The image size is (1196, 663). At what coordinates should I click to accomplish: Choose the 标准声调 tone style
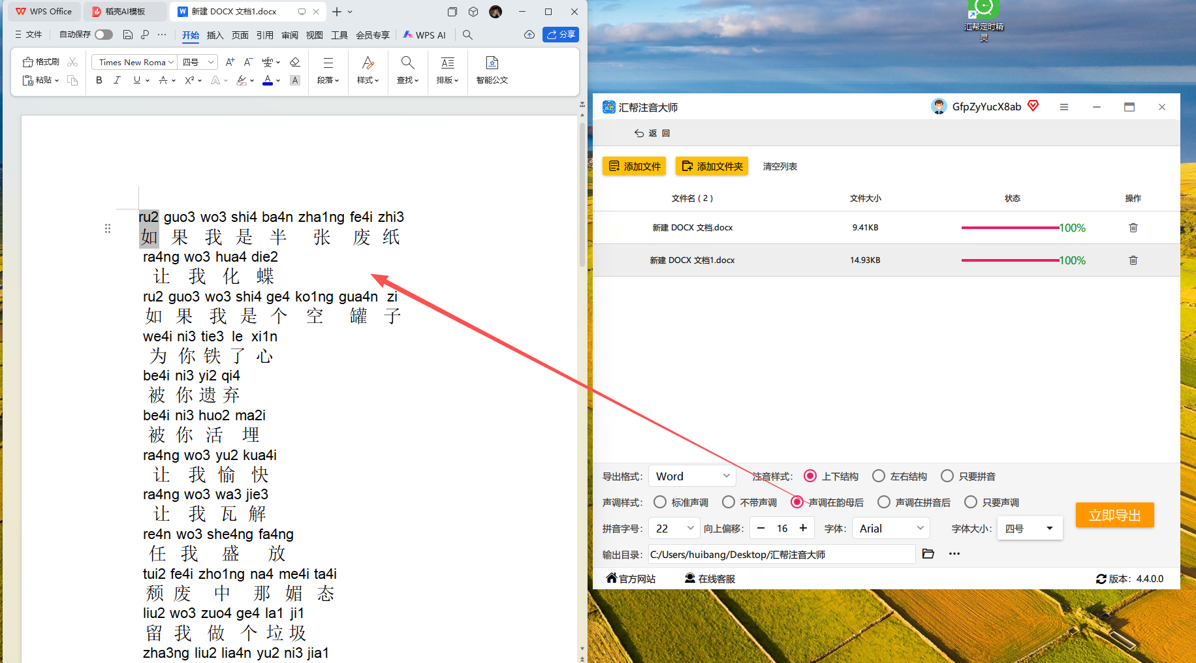point(660,502)
